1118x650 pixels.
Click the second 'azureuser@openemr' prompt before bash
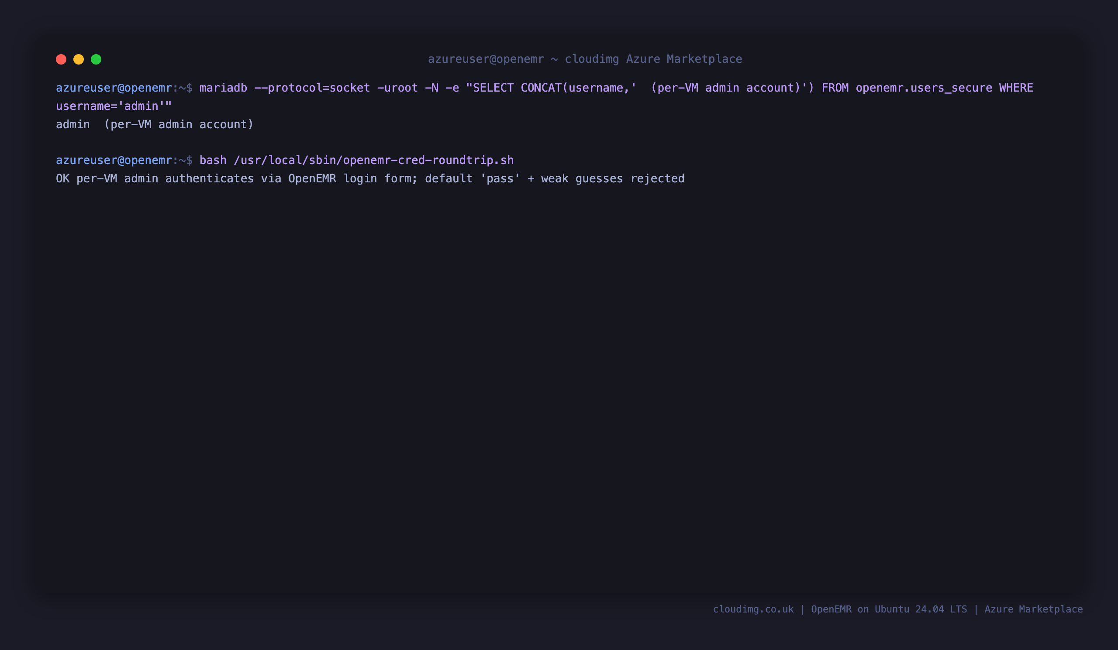[114, 161]
